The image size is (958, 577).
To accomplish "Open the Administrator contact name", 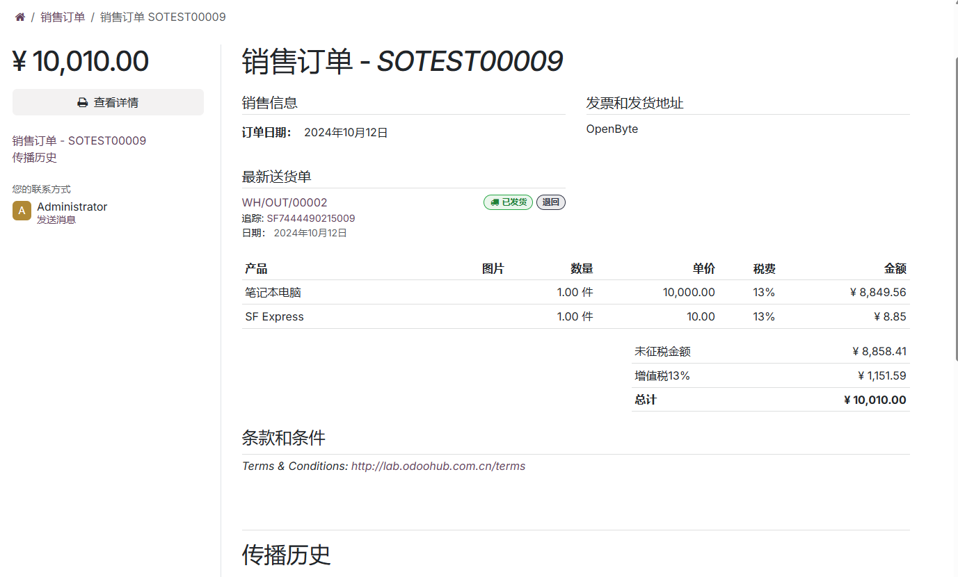I will click(72, 206).
